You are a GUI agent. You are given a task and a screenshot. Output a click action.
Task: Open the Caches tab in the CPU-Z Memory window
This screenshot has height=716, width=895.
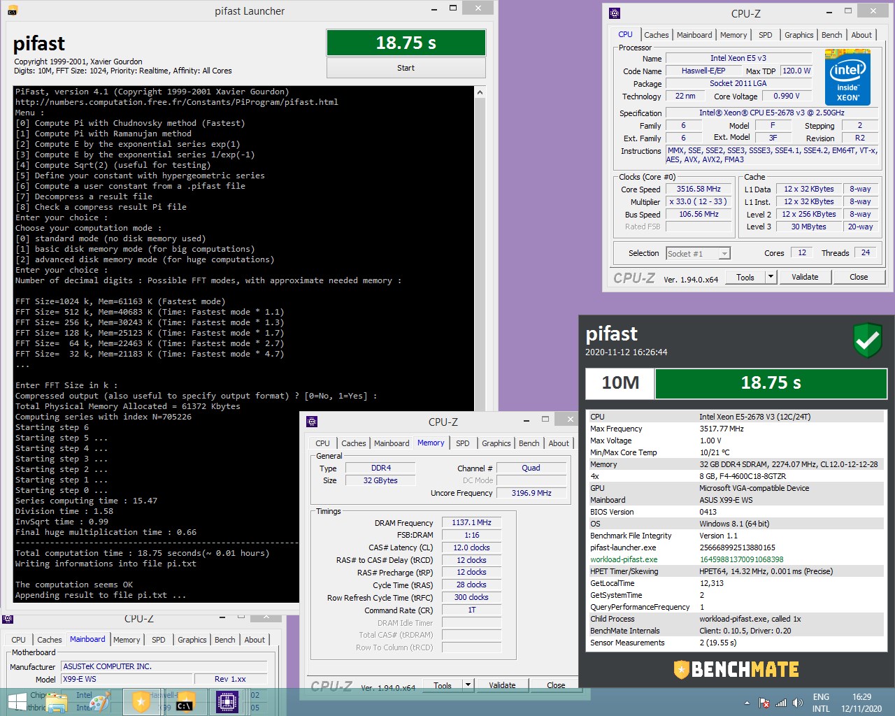point(353,443)
